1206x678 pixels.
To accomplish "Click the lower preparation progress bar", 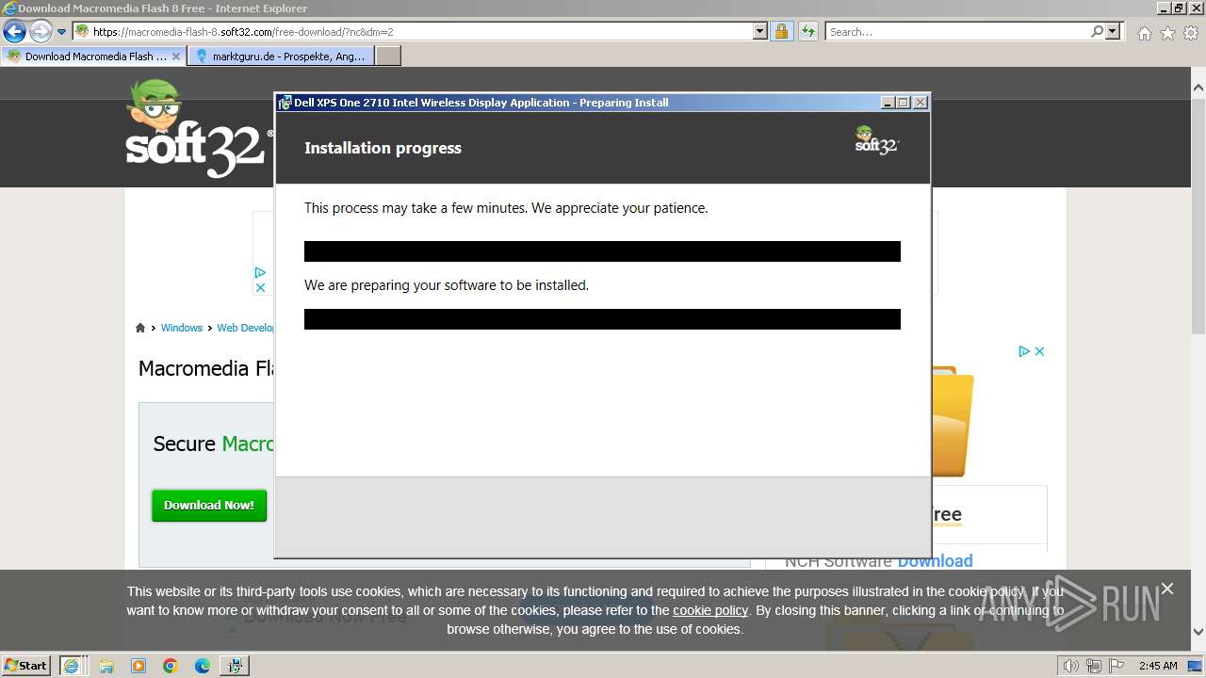I will click(x=602, y=319).
